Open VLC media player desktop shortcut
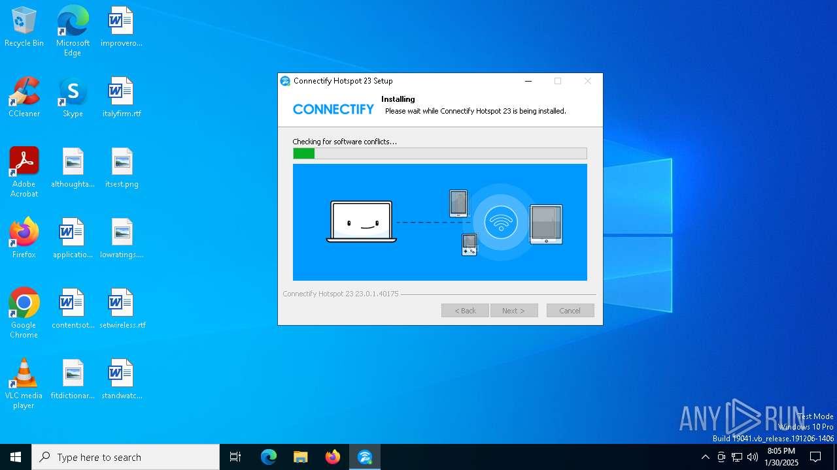 (x=24, y=384)
